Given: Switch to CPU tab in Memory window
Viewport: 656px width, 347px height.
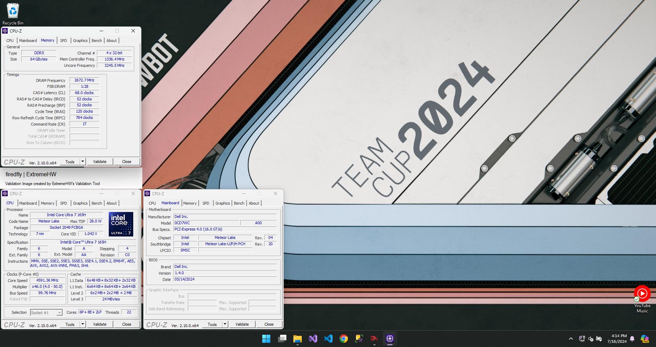Looking at the screenshot, I should (x=10, y=41).
